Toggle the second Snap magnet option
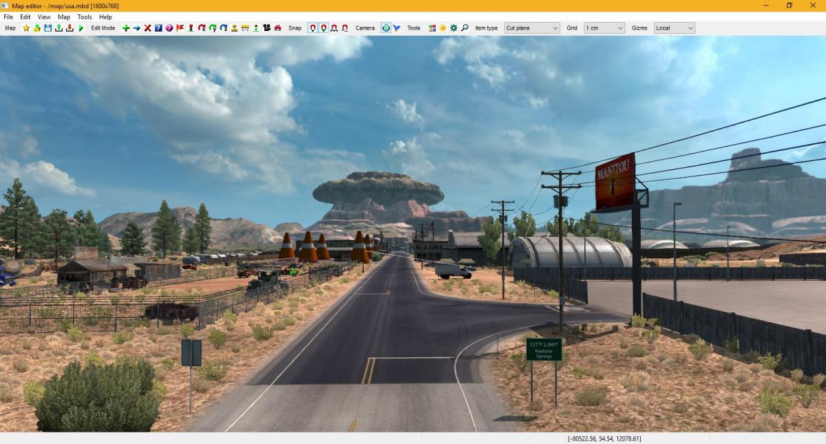The height and width of the screenshot is (444, 826). [323, 28]
